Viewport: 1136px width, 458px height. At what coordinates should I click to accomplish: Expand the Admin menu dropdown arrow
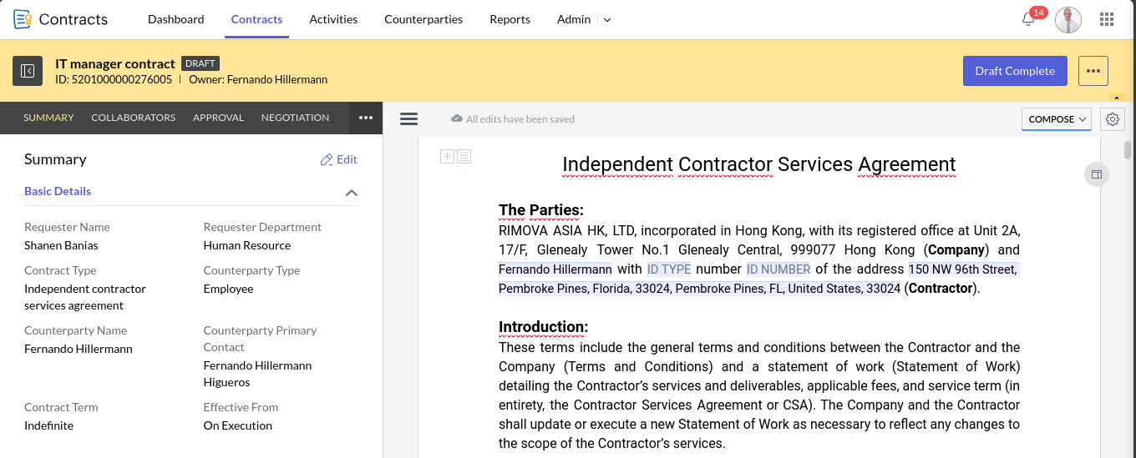[x=607, y=20]
